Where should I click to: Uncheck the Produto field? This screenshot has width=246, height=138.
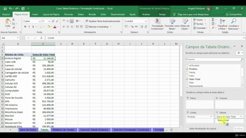(x=187, y=69)
